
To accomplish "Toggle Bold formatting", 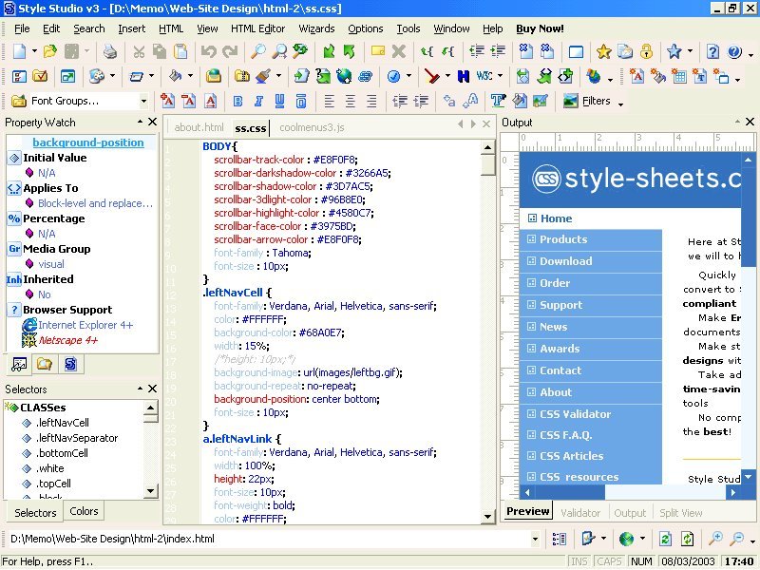I will tap(238, 101).
